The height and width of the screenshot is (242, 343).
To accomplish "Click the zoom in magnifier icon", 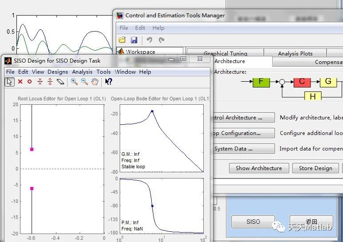I will tap(74, 82).
